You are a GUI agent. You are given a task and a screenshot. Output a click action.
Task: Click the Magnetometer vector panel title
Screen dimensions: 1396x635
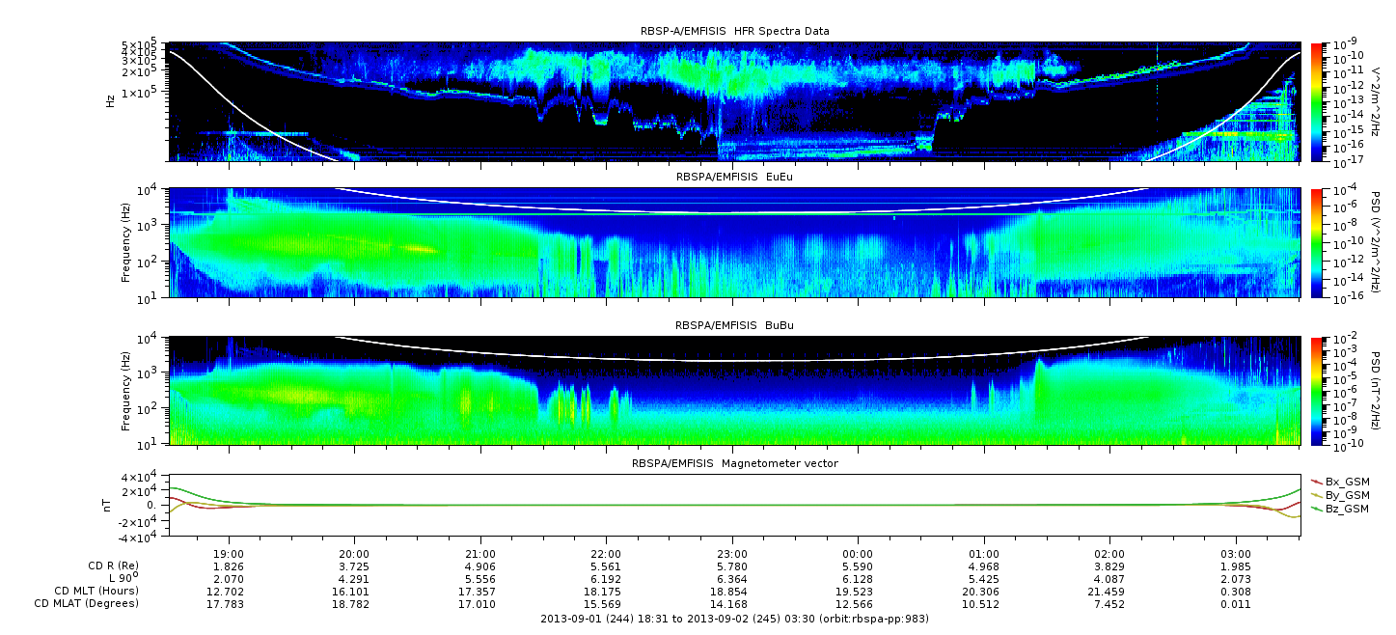[x=734, y=463]
